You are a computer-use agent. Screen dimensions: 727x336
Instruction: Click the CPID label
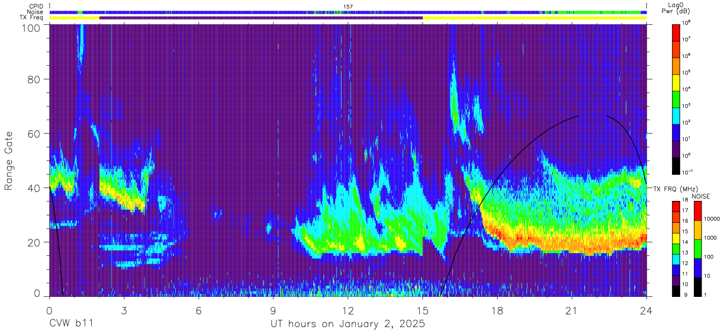click(x=36, y=6)
